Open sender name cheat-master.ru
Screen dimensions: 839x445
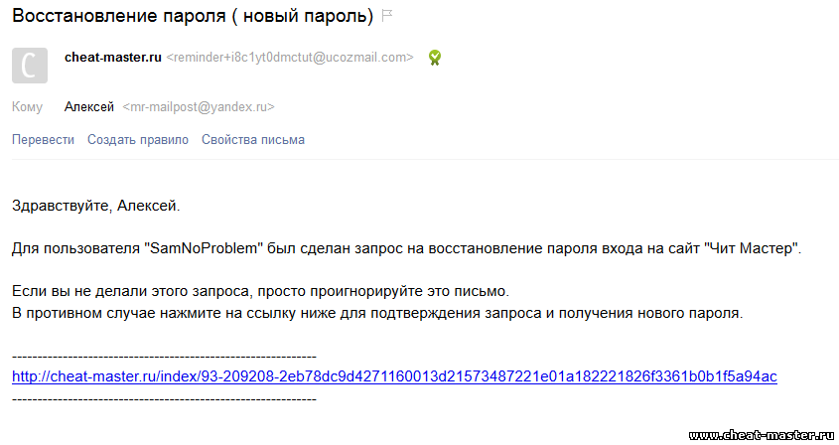(112, 58)
